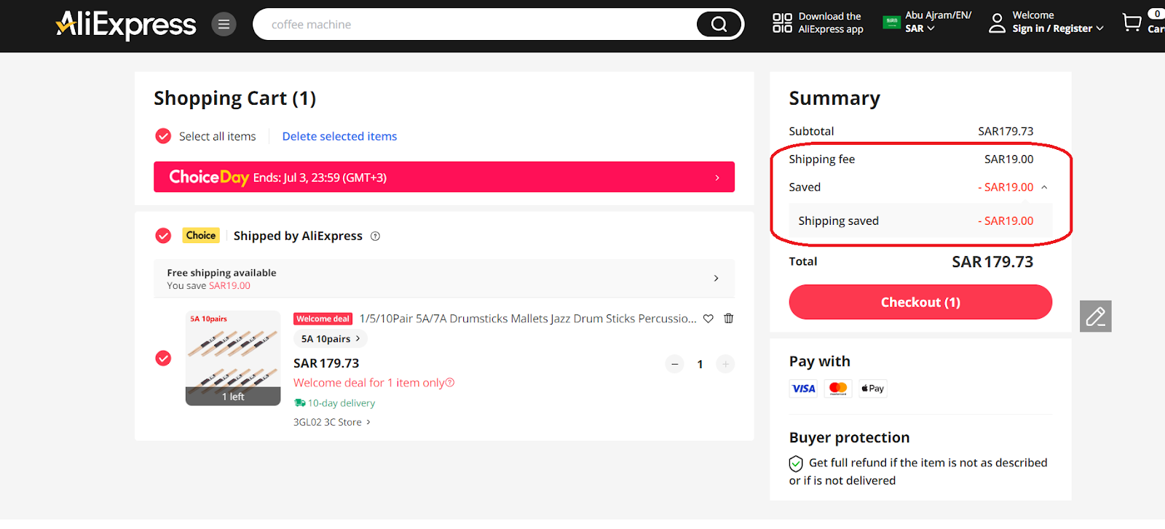
Task: Click the QR code app download icon
Action: (x=782, y=23)
